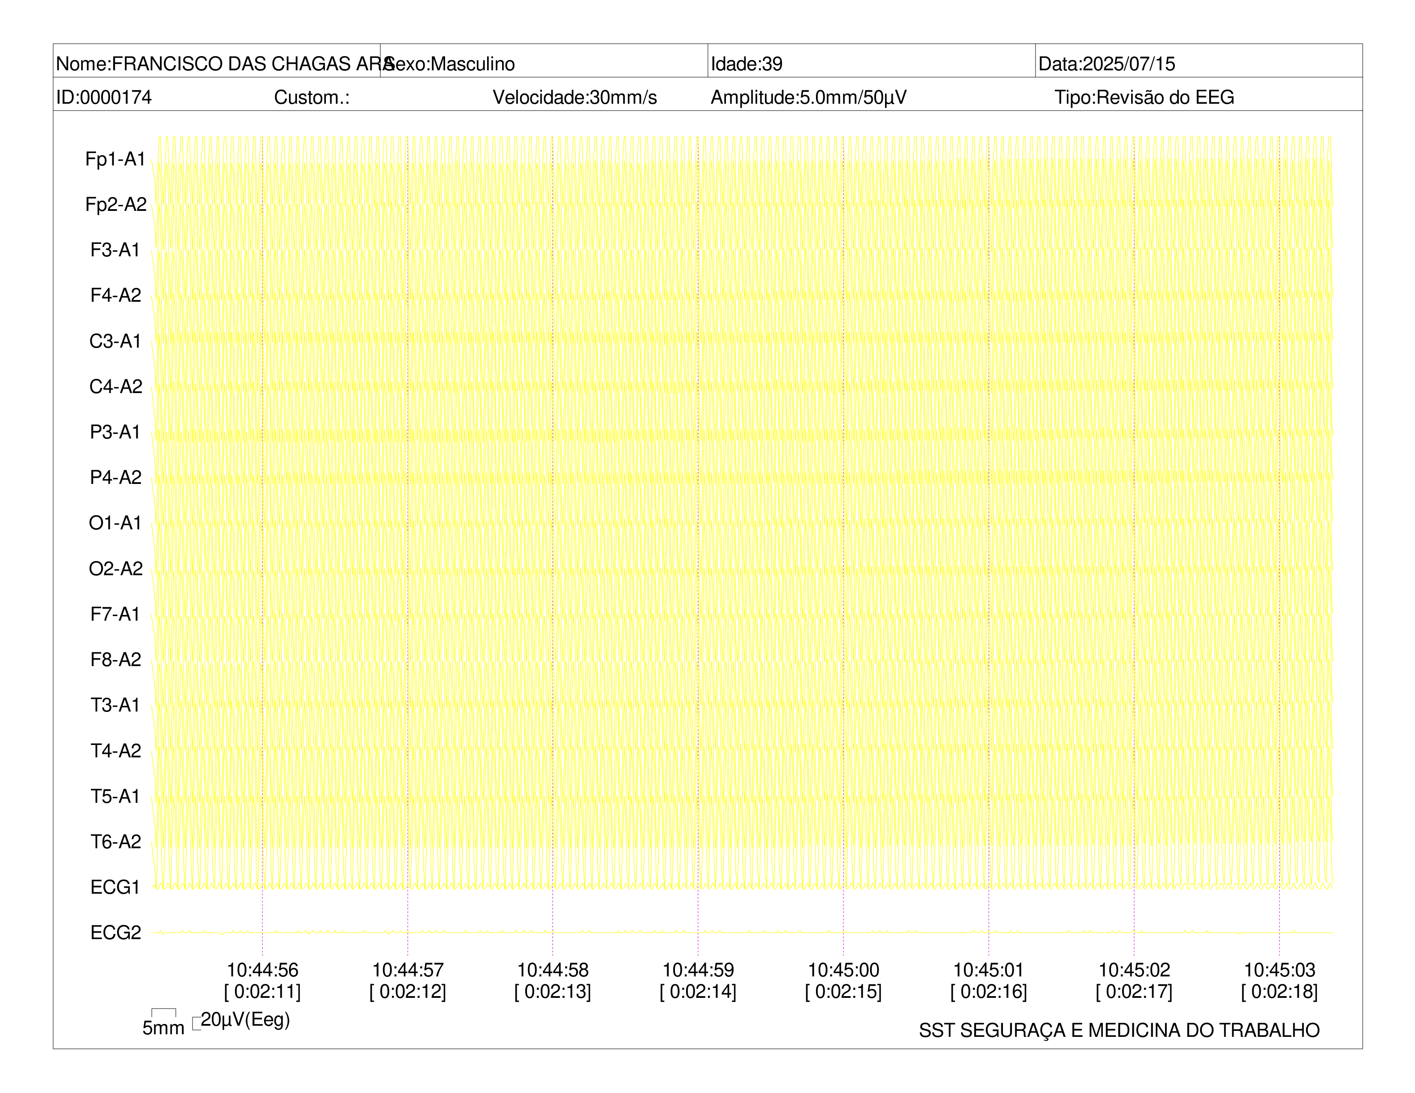
Task: Select the T5-A1 channel label
Action: tap(115, 796)
